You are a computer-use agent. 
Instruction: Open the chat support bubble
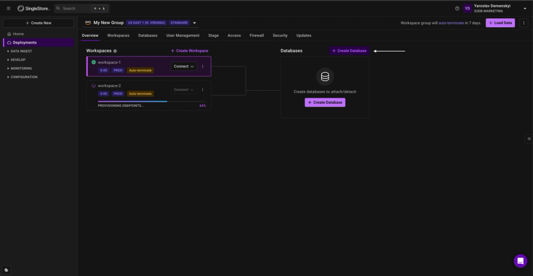click(x=520, y=261)
